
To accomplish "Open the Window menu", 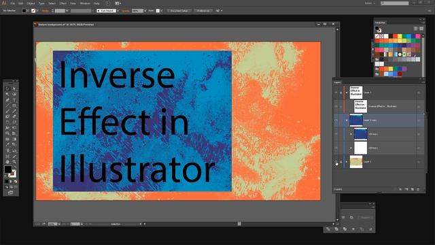I will click(84, 3).
